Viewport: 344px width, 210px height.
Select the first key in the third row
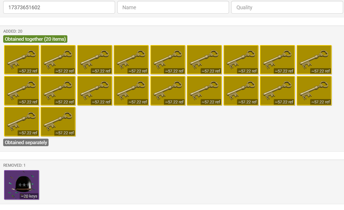[x=21, y=122]
